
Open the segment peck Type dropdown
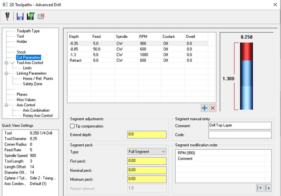coord(147,151)
